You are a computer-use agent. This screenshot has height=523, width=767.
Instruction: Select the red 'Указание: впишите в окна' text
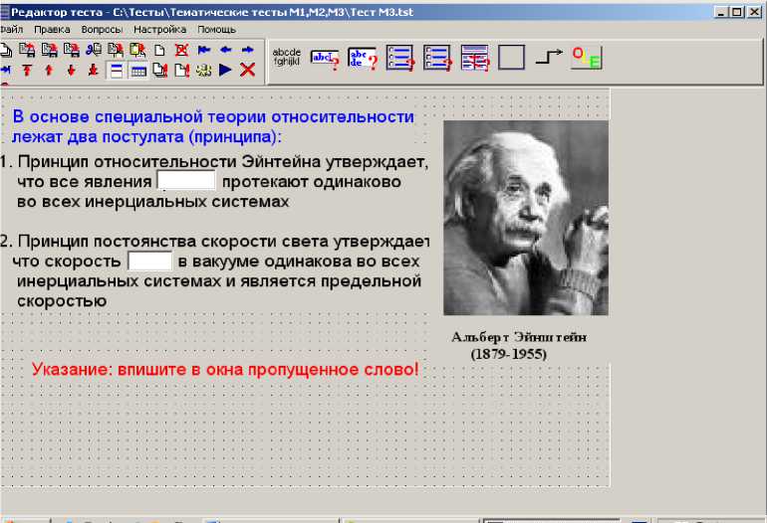(225, 369)
